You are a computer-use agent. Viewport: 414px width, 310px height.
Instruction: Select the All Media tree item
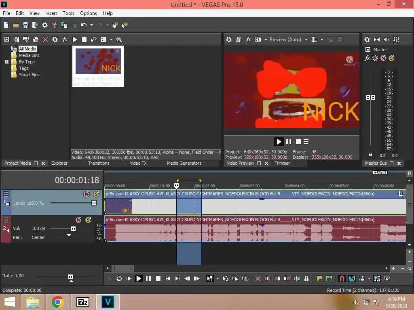tap(27, 49)
